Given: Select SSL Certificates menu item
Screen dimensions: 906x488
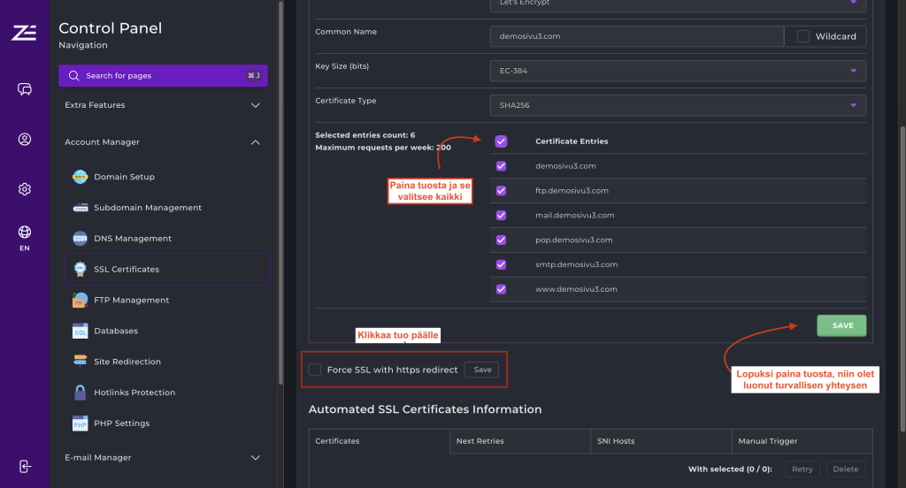Looking at the screenshot, I should pos(127,270).
